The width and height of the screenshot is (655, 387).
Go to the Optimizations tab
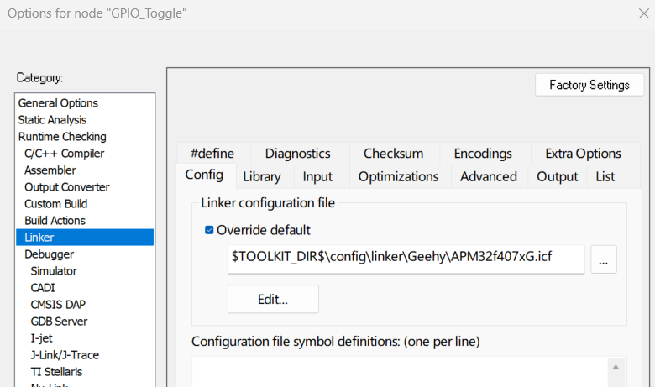coord(398,176)
